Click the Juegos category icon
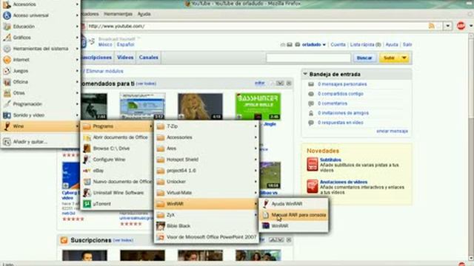The height and width of the screenshot is (266, 474). point(7,71)
